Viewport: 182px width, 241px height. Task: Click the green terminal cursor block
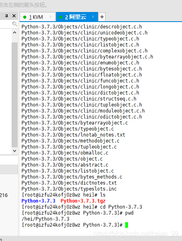point(126,225)
